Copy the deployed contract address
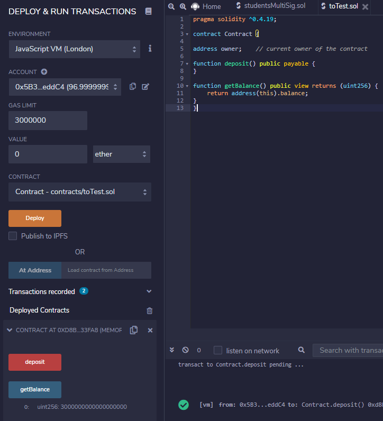 pyautogui.click(x=134, y=330)
